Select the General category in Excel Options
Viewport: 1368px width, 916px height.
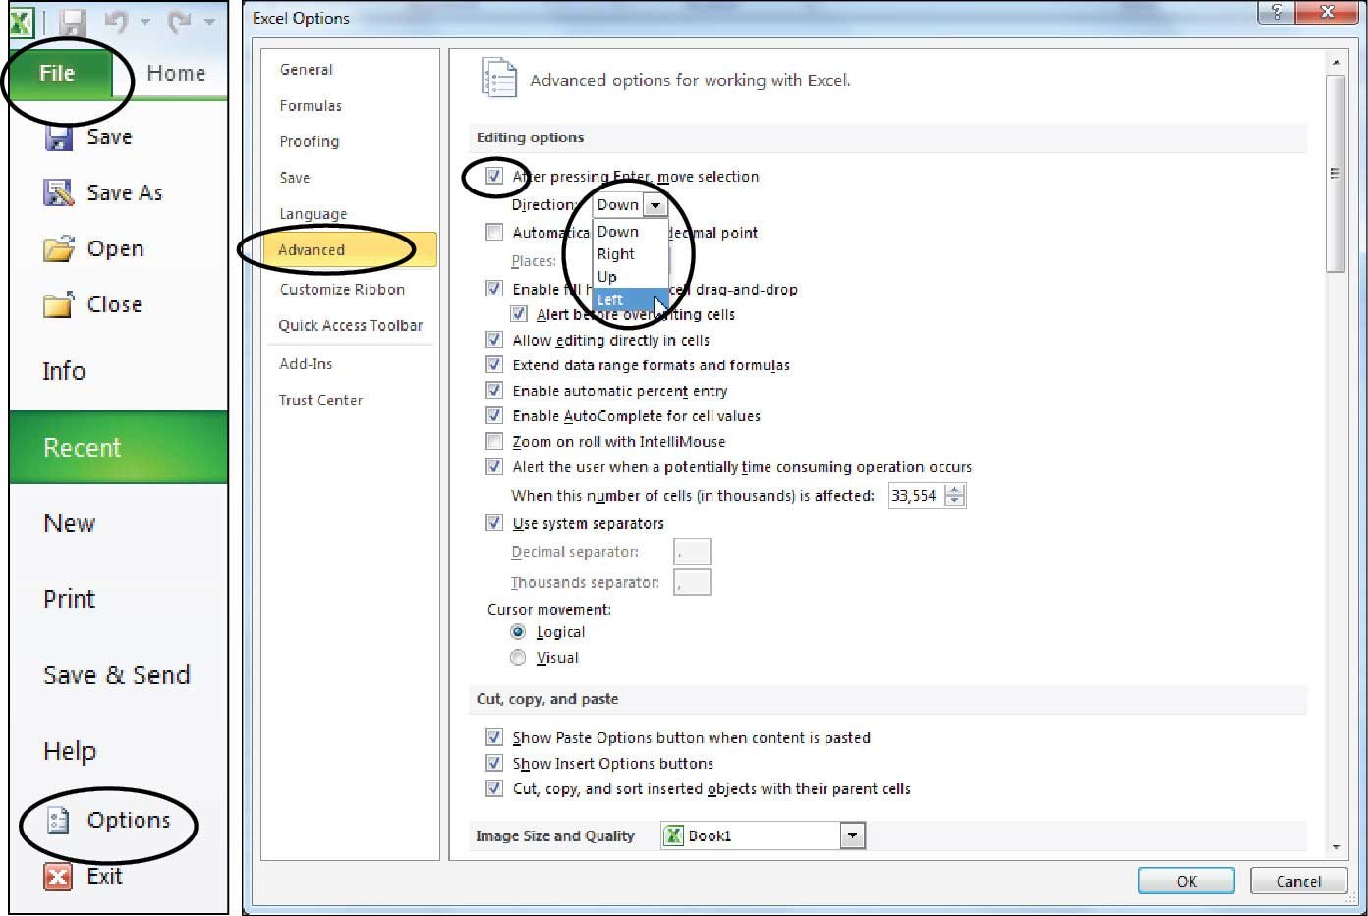(307, 70)
